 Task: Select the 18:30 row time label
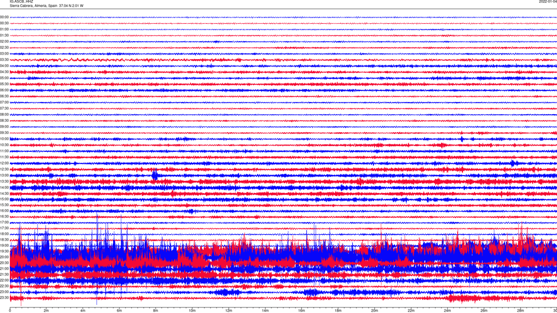(x=4, y=240)
